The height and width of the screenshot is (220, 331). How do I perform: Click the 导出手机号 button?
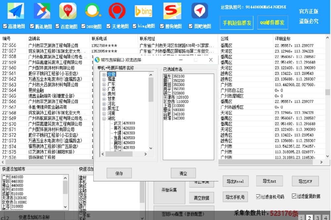(x=235, y=197)
